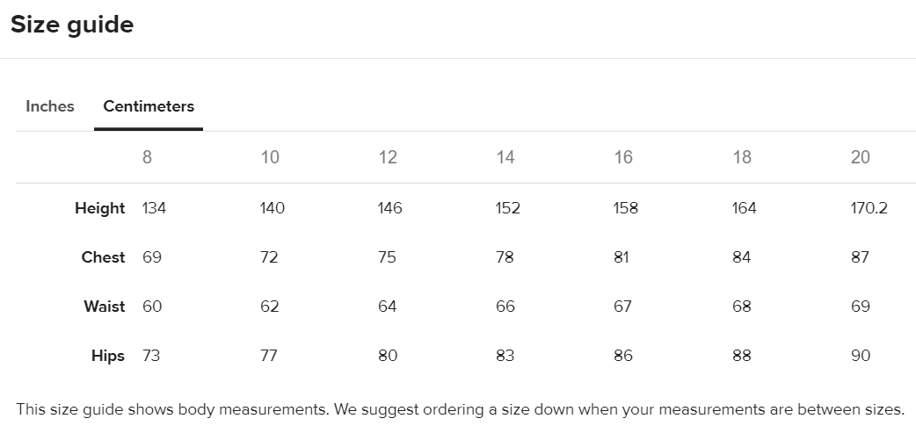
Task: Click the size 8 column header
Action: pyautogui.click(x=147, y=157)
